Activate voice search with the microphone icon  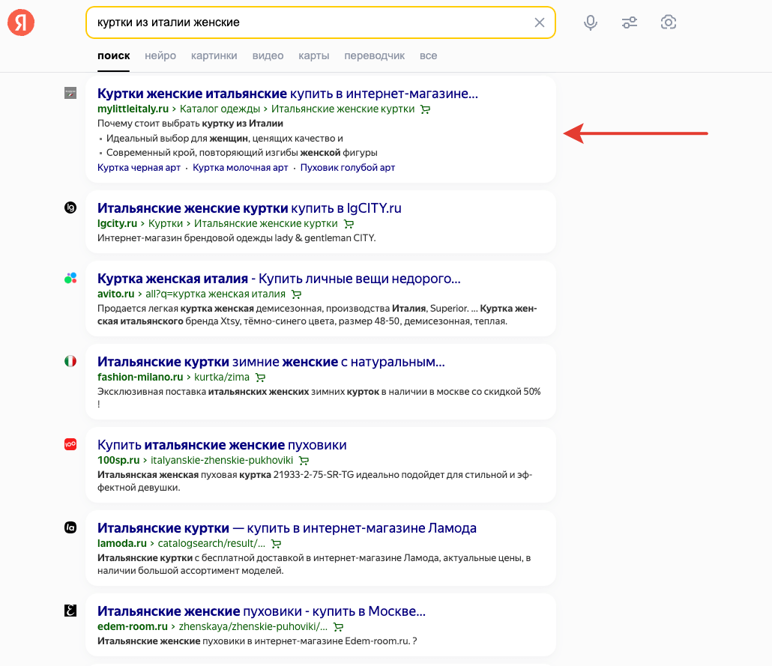point(591,22)
